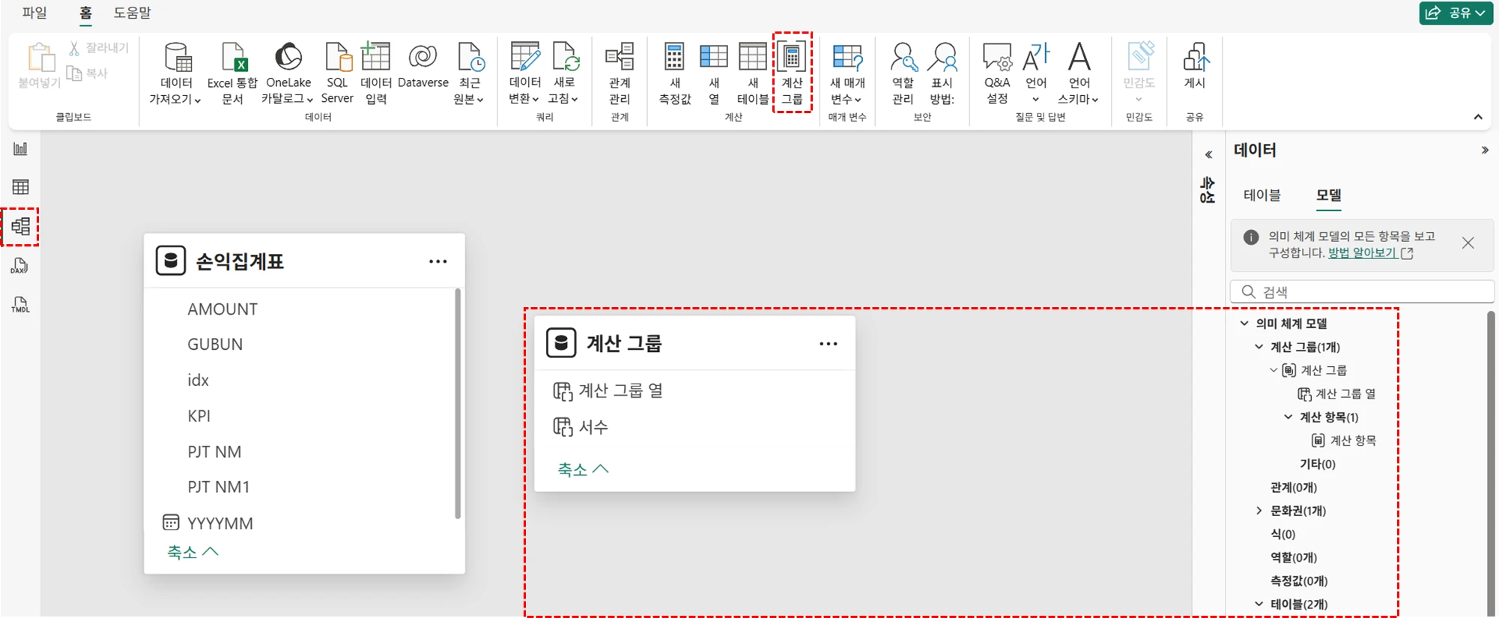Open the 데이터 가져오기 dropdown
Viewport: 1499px width, 618px height.
(175, 73)
